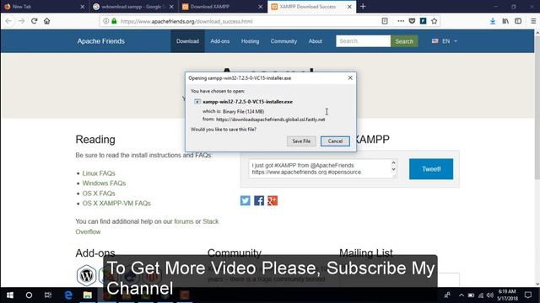This screenshot has width=540, height=303.
Task: Share via the Google Plus icon
Action: pos(273,200)
